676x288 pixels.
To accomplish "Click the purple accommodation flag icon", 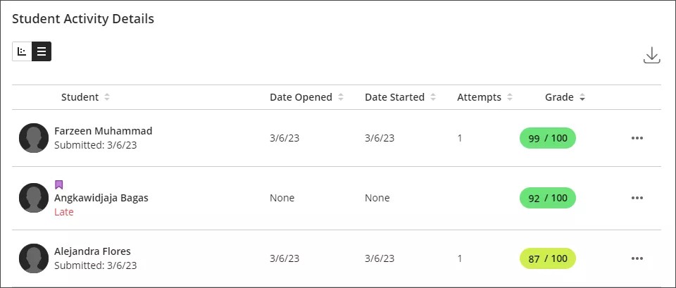I will tap(59, 185).
